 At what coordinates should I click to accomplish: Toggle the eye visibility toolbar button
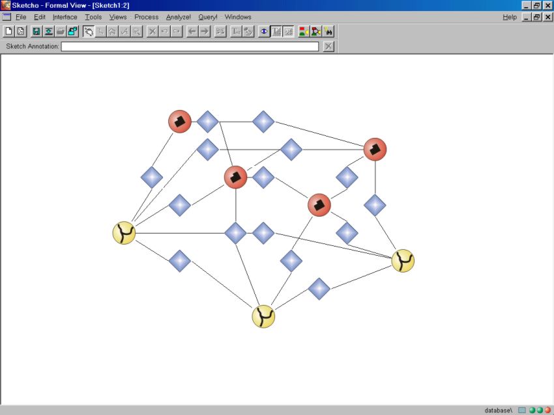pos(264,31)
